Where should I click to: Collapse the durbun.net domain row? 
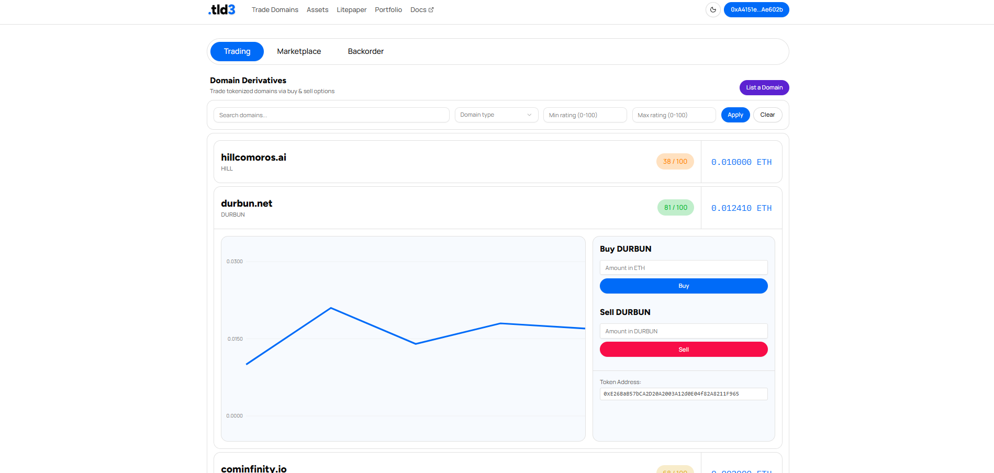click(x=419, y=208)
